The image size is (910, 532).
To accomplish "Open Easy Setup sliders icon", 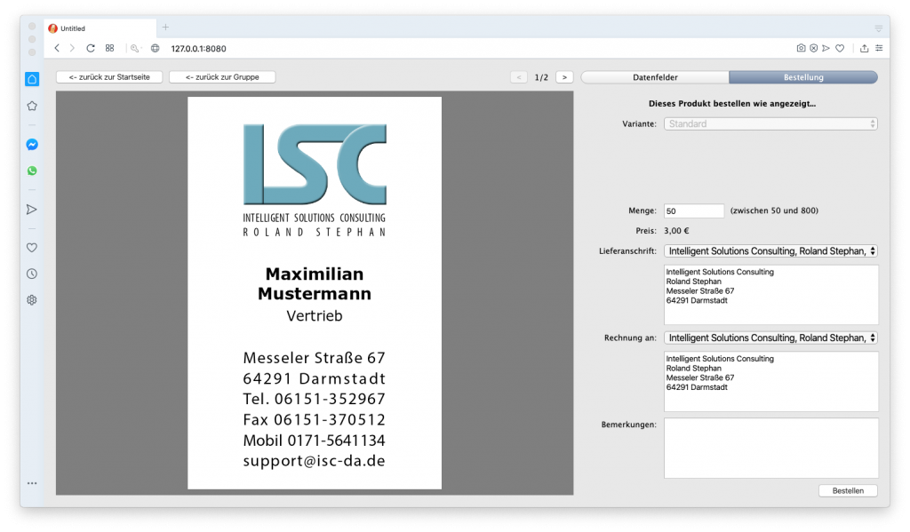I will tap(879, 48).
